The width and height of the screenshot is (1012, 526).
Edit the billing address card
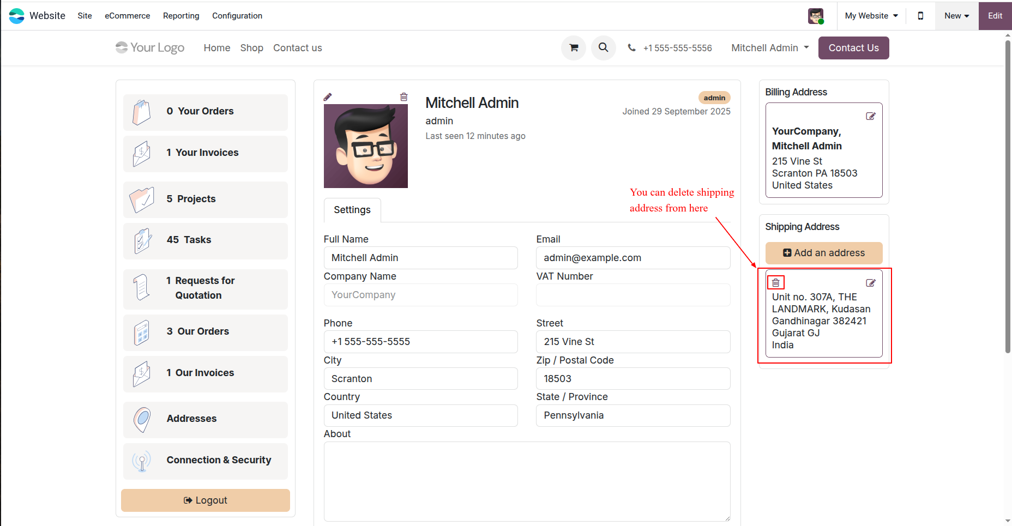[x=871, y=116]
